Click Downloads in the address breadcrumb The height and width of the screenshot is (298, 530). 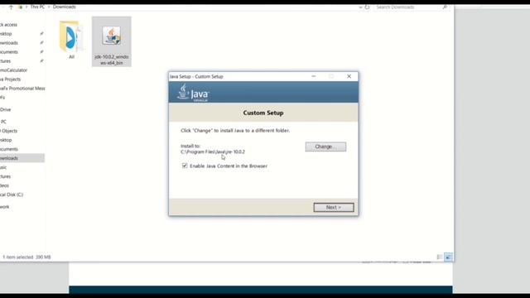65,7
